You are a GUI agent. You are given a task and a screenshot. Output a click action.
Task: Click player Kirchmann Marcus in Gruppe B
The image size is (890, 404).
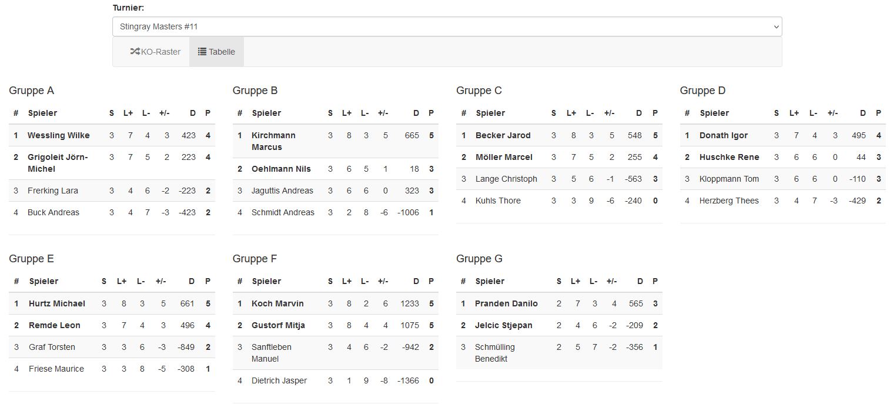pos(273,141)
